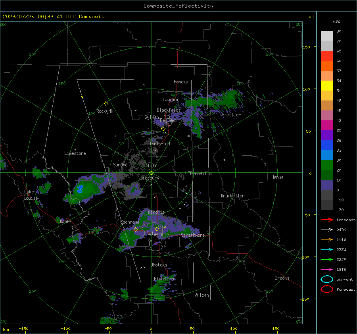Screen dimensions: 357x334
Task: Click the orange 111V arrow legend icon
Action: [327, 239]
